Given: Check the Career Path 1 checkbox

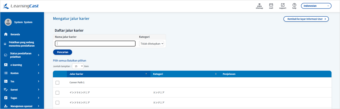Looking at the screenshot, I should (x=57, y=83).
